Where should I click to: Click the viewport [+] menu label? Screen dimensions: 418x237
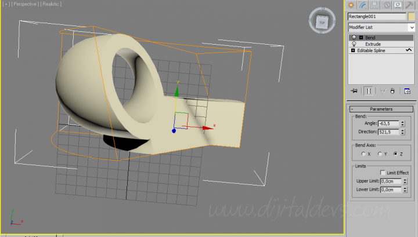coord(6,4)
